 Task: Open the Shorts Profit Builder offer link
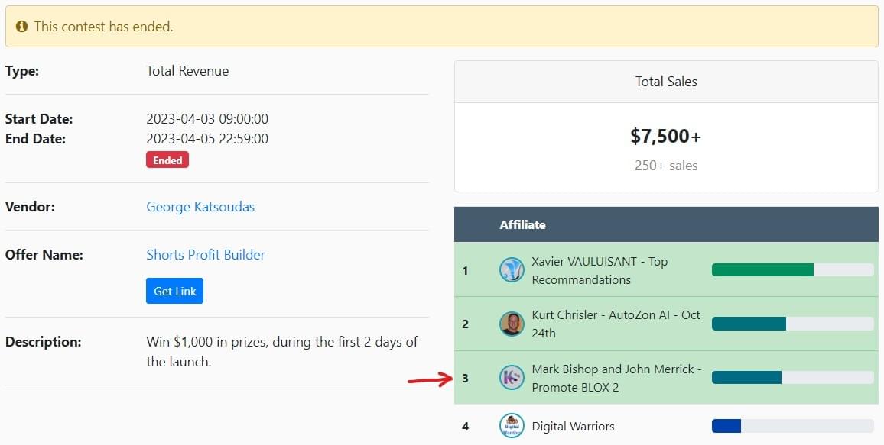[206, 255]
